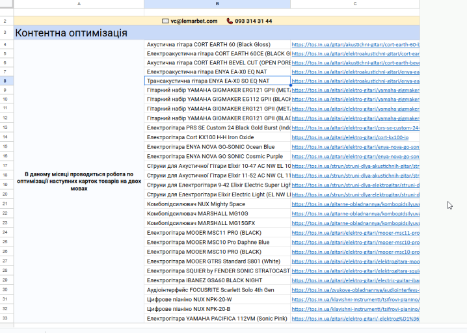Select cell Струни для Електрогітари Elixir Electric Light
This screenshot has width=467, height=333.
click(217, 194)
